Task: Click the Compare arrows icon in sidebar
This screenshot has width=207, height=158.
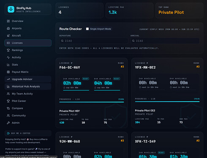Action: click(x=8, y=108)
